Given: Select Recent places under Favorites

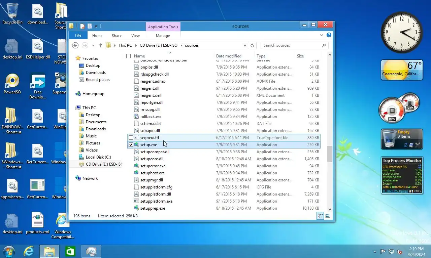Looking at the screenshot, I should [x=98, y=80].
